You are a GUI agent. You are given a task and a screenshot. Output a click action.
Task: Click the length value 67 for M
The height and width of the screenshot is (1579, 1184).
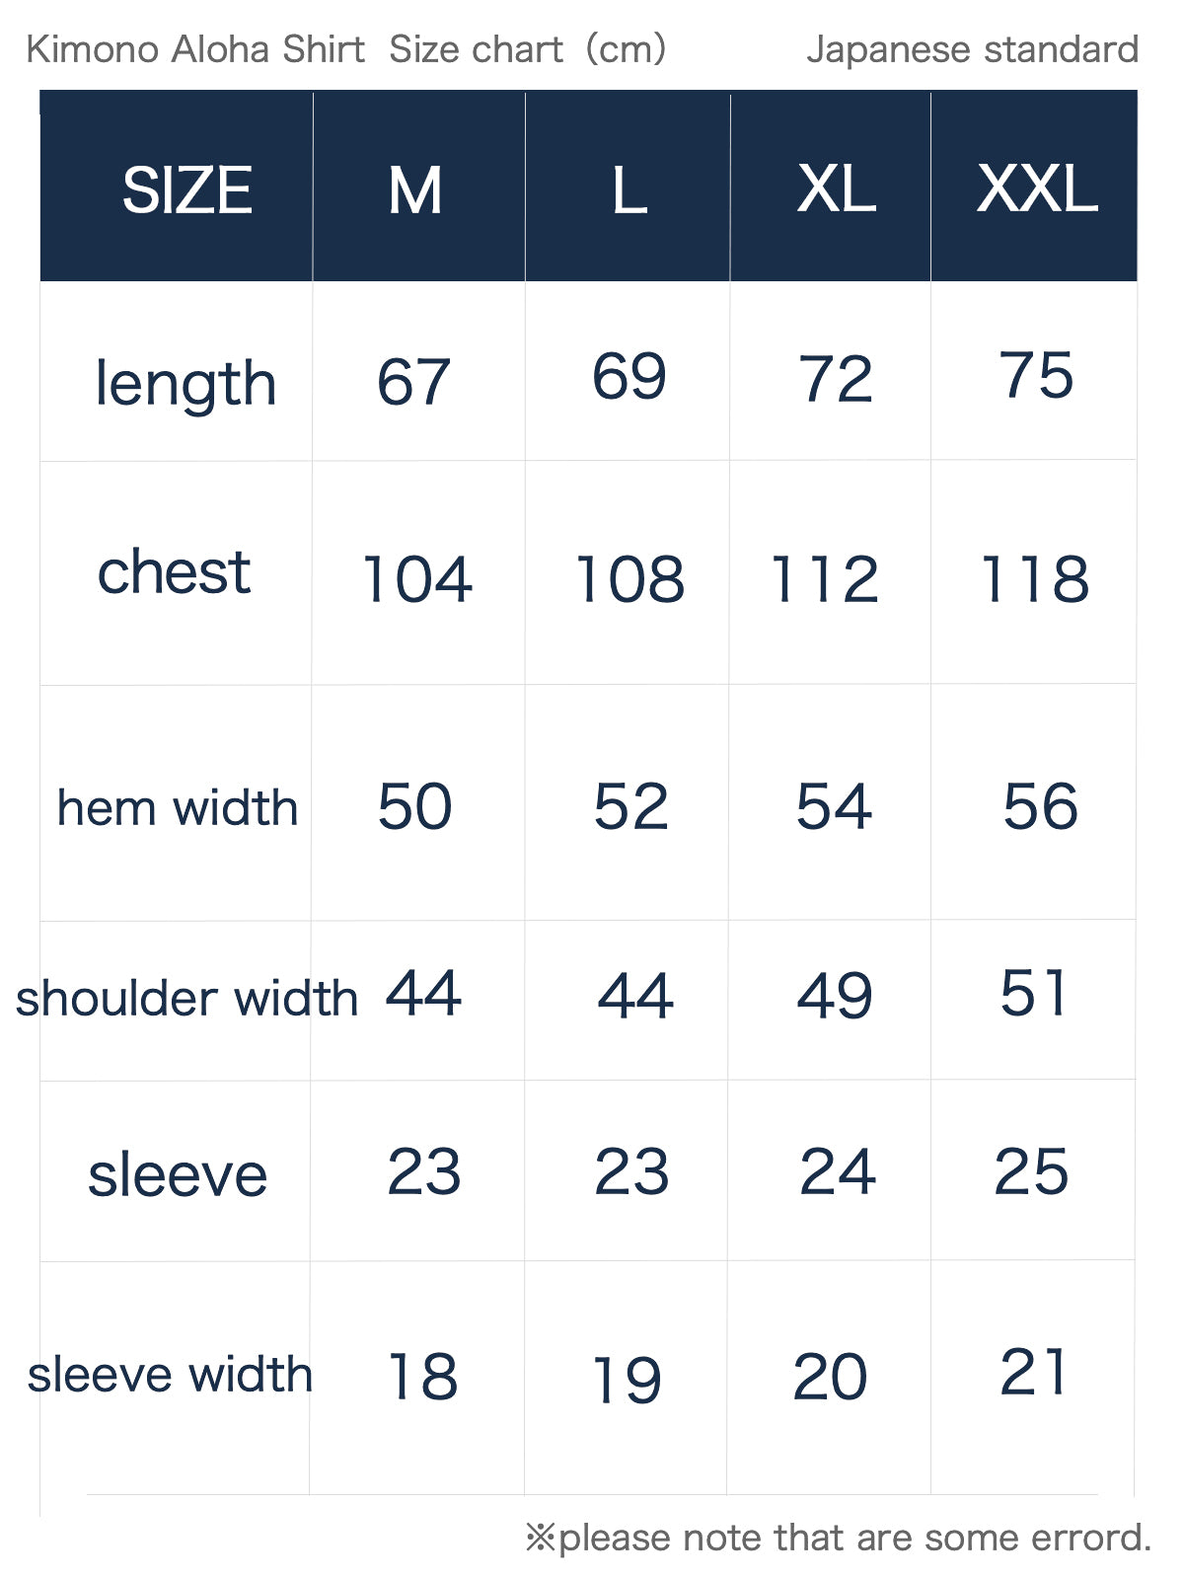click(x=413, y=382)
